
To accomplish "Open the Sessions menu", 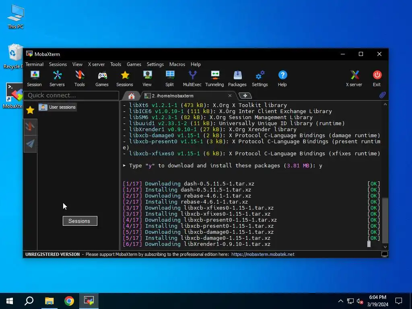I will 58,64.
